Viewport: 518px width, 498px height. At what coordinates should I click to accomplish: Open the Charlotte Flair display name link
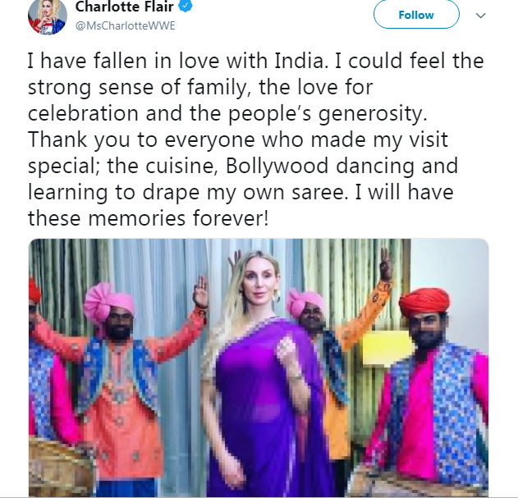click(125, 7)
